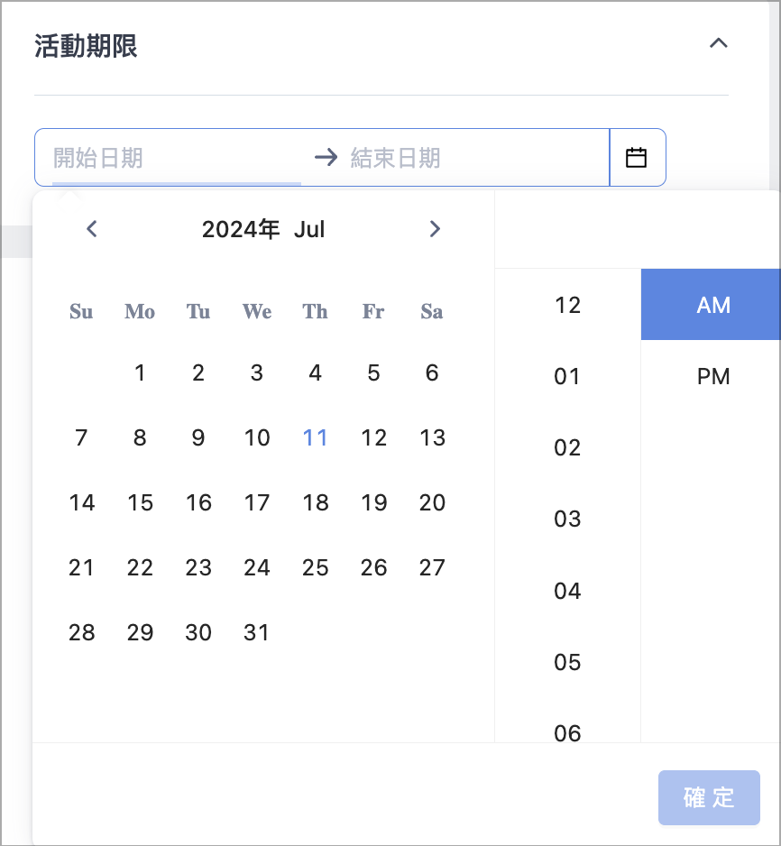Select July 16 in the calendar
The image size is (781, 846).
(198, 502)
